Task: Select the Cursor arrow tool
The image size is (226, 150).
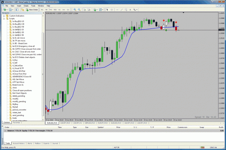Action: click(107, 10)
